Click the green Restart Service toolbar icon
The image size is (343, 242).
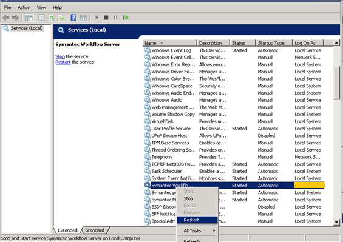(126, 18)
